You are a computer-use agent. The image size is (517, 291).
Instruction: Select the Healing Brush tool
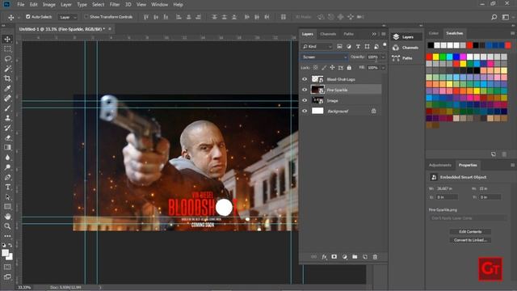[7, 99]
